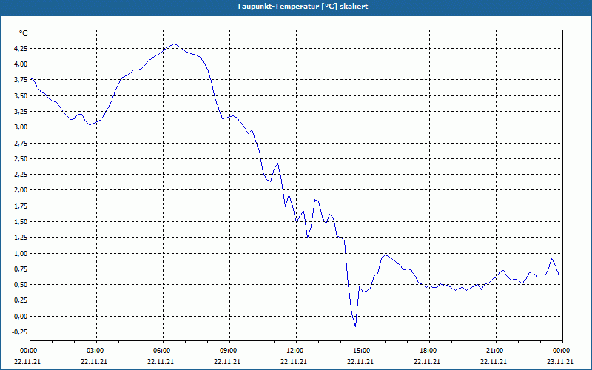Click the '0,75' y-axis label
Viewport: 592px width, 370px height.
pos(21,269)
